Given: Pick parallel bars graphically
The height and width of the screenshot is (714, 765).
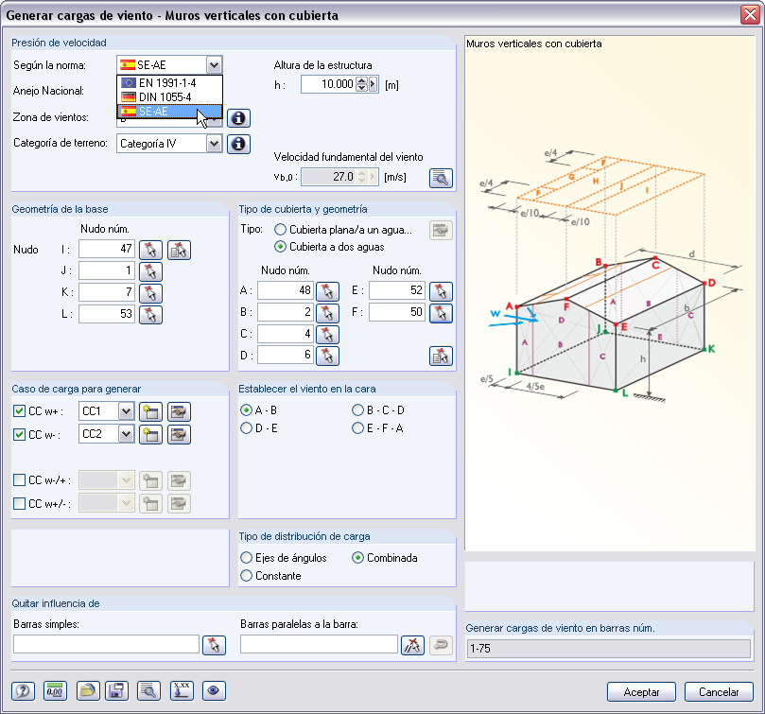Looking at the screenshot, I should (x=412, y=645).
